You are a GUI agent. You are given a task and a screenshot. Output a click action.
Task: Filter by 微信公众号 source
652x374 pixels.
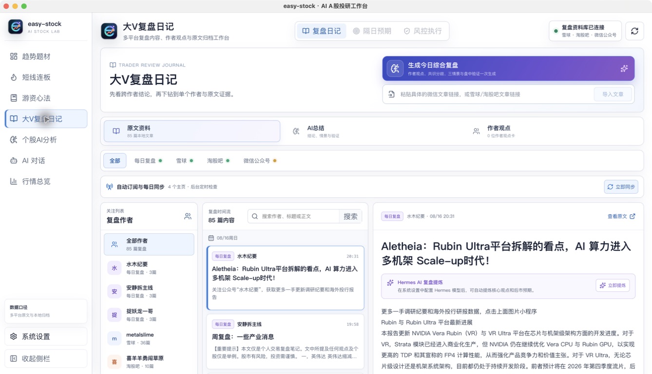[260, 161]
